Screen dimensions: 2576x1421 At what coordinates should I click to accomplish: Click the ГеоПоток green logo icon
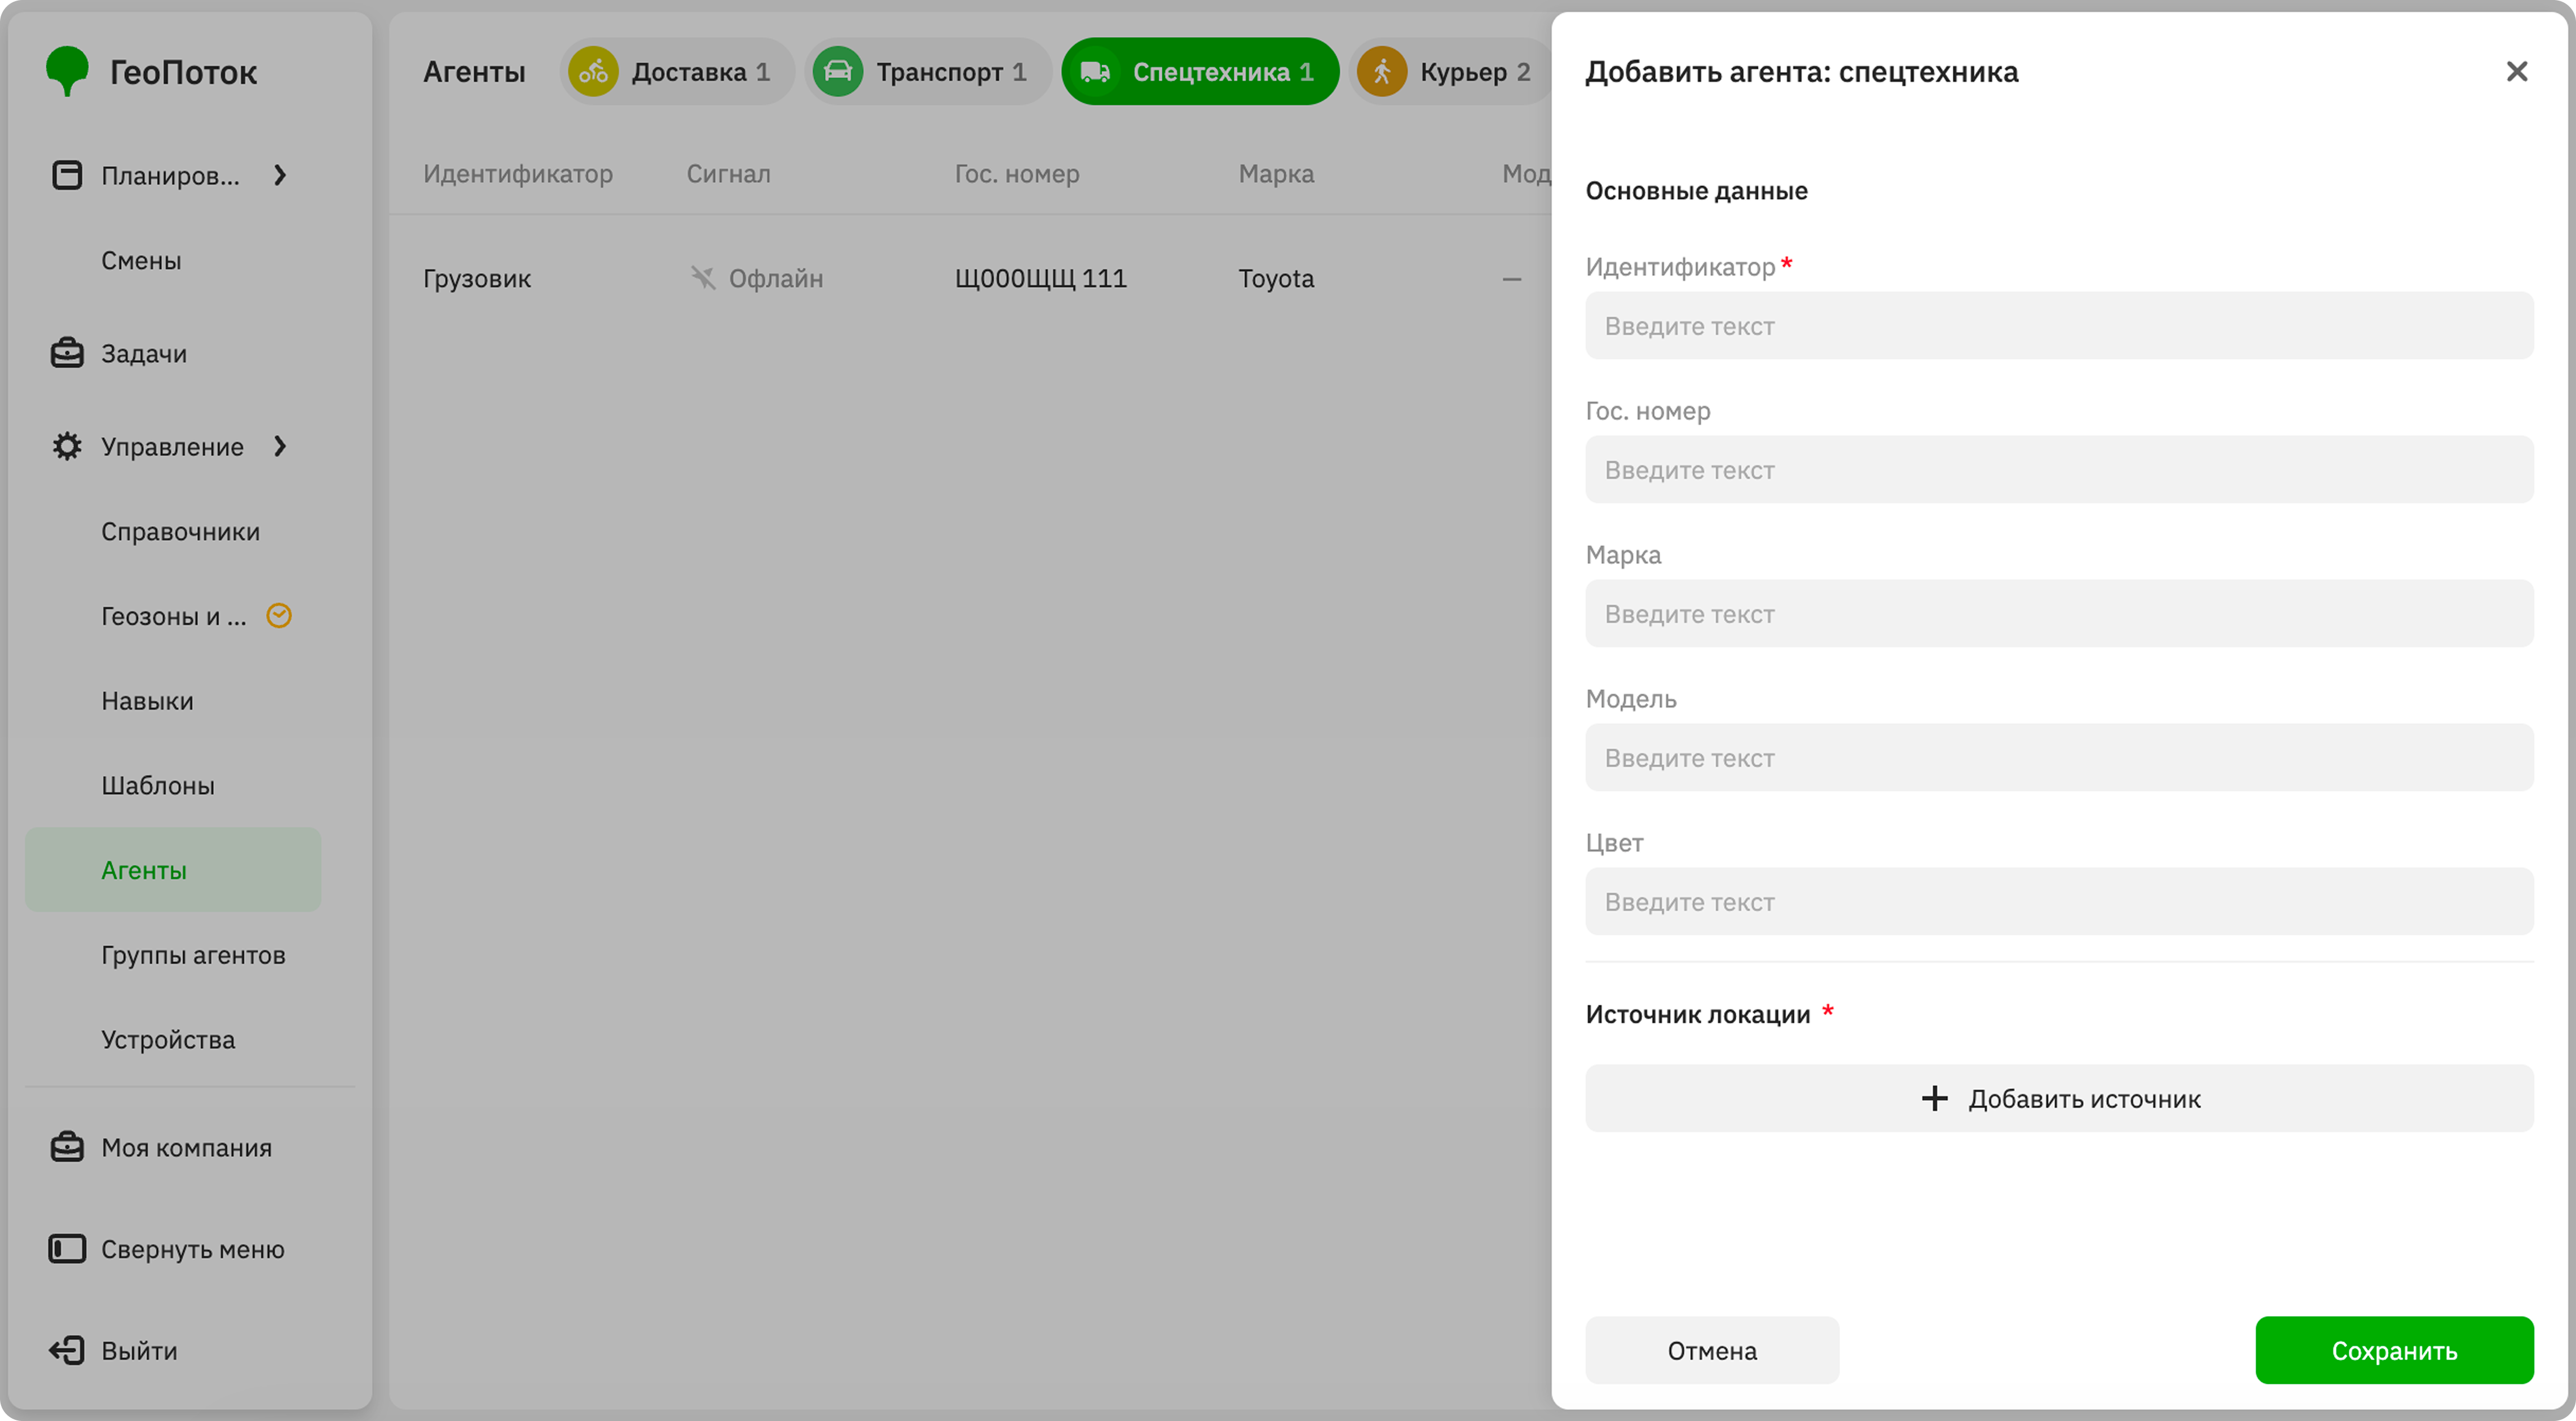point(67,71)
